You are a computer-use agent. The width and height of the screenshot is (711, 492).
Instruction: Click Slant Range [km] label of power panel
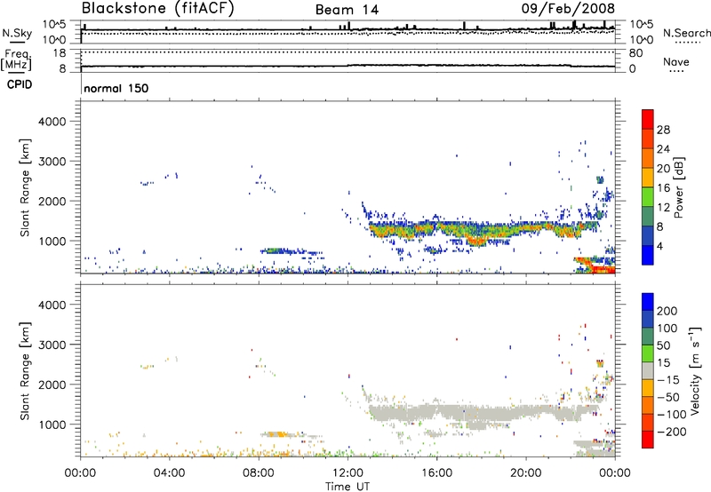(x=25, y=187)
